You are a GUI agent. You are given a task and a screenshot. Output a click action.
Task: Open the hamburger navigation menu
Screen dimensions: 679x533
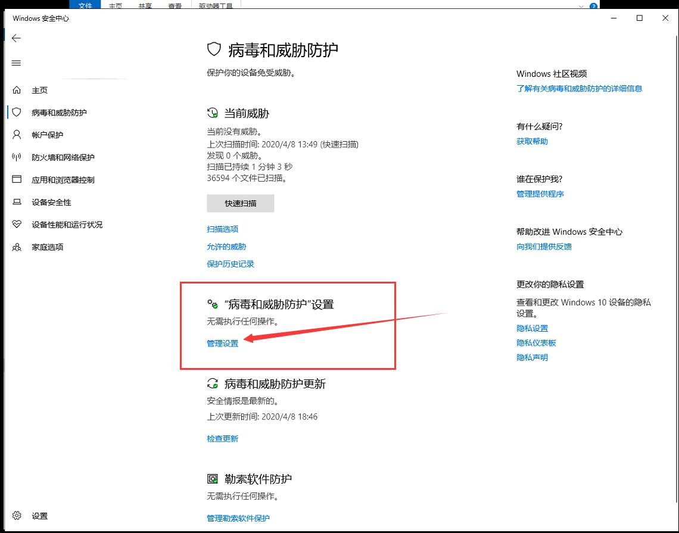pos(16,63)
